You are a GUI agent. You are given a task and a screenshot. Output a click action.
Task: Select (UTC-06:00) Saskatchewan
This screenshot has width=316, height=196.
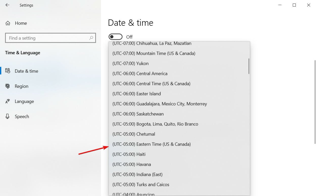point(179,114)
